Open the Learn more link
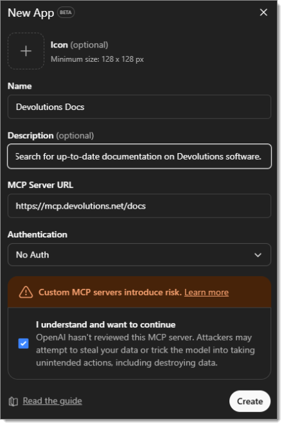284x426 pixels. [206, 292]
